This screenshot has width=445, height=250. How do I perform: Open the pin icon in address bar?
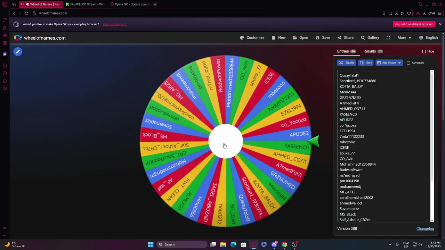[384, 13]
